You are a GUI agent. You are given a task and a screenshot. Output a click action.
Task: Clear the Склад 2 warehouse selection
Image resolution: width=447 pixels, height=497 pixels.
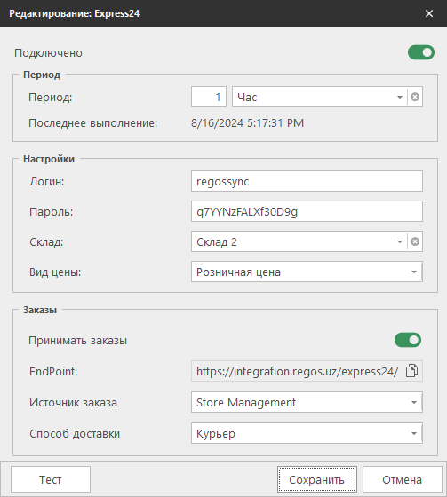(x=415, y=241)
